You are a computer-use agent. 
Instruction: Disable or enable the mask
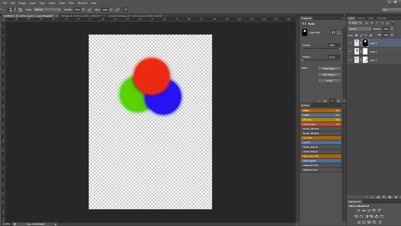pos(332,101)
